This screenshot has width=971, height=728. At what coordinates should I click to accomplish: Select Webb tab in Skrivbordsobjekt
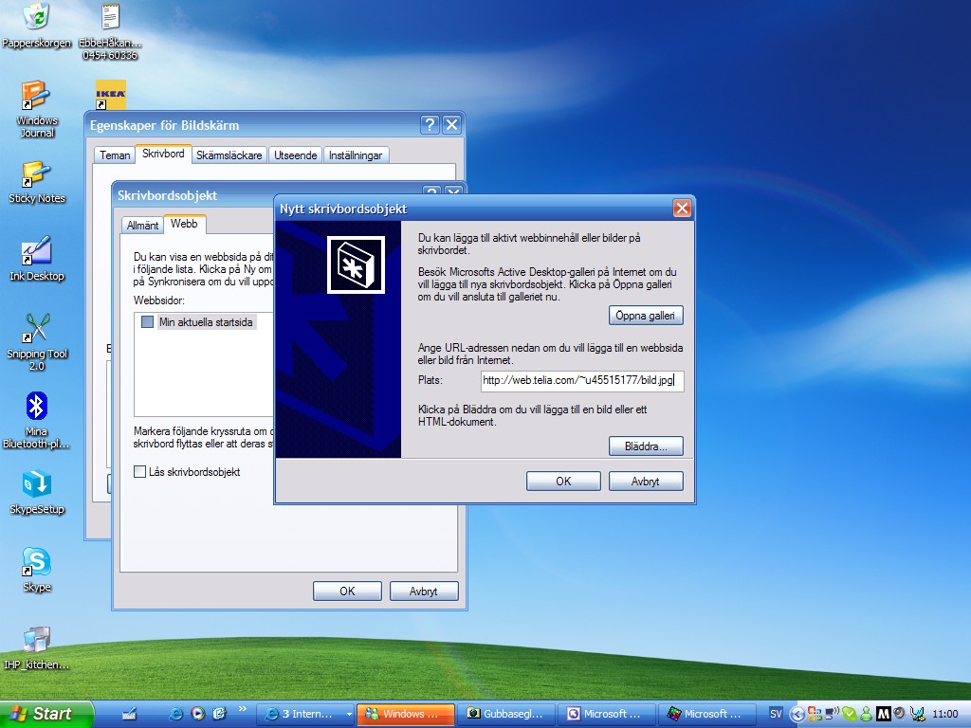point(184,224)
